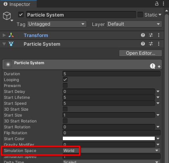The height and width of the screenshot is (163, 169).
Task: Open the Start Speed mode dropdown arrow
Action: point(158,103)
